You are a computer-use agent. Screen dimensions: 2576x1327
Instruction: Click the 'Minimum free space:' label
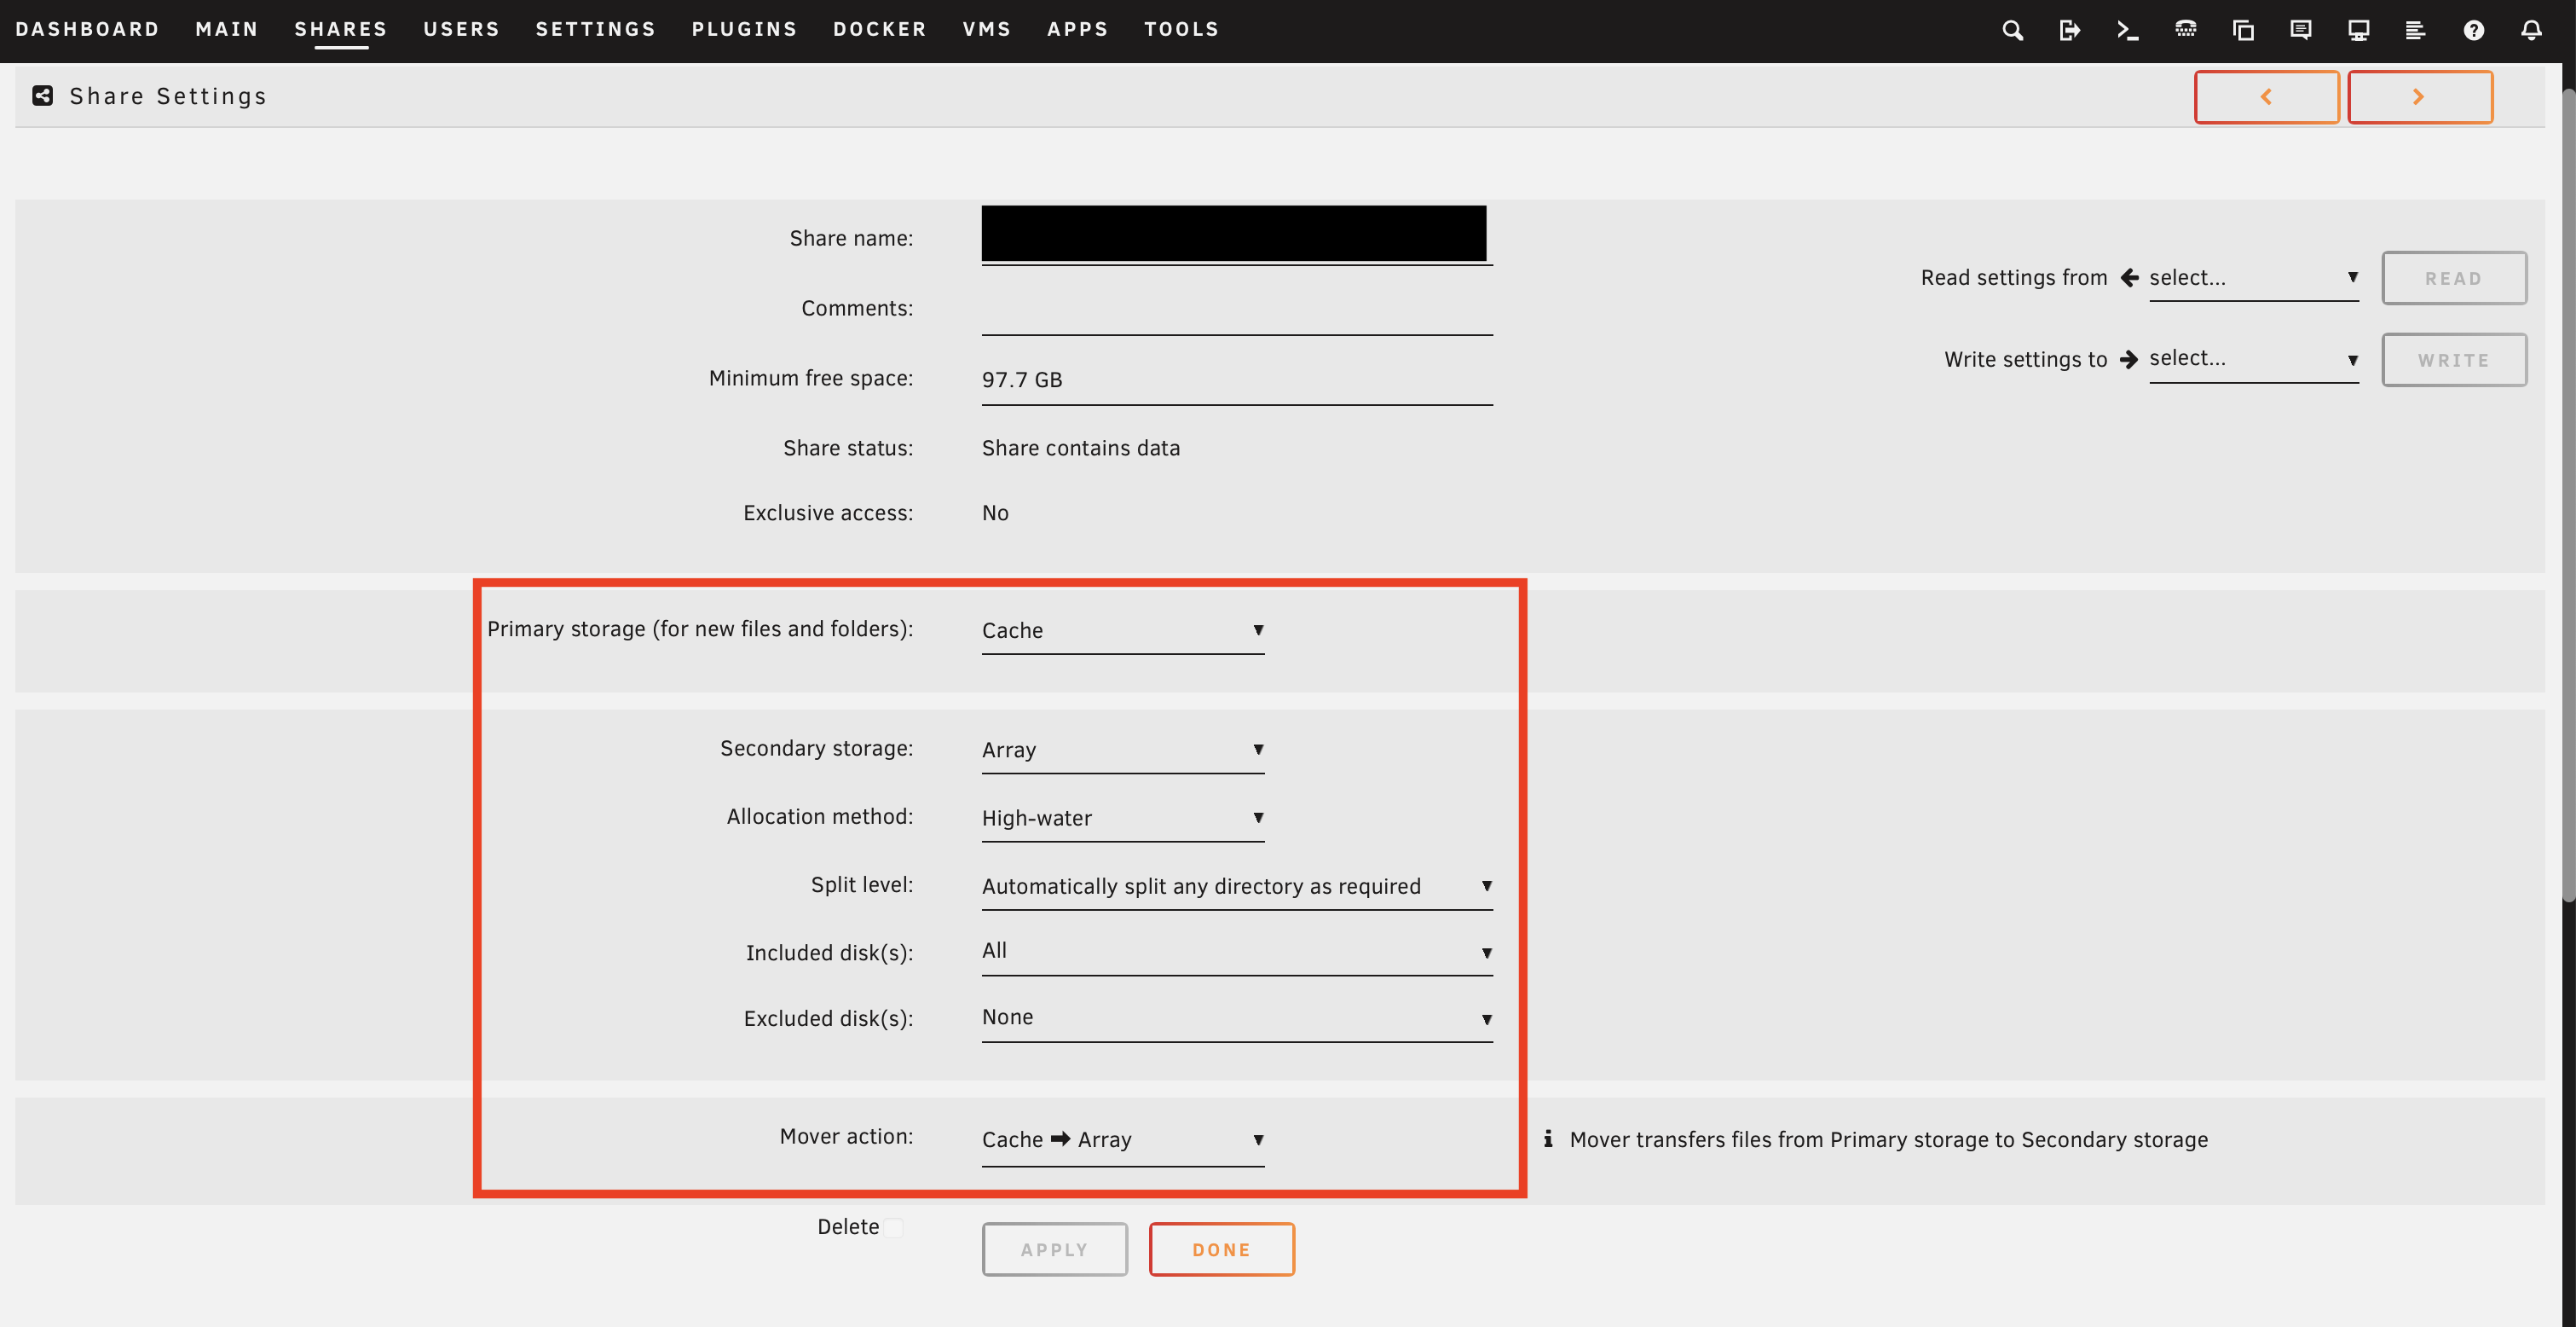tap(811, 379)
